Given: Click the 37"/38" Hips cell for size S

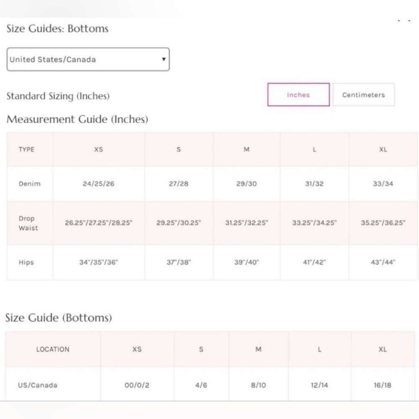Looking at the screenshot, I should coord(178,263).
